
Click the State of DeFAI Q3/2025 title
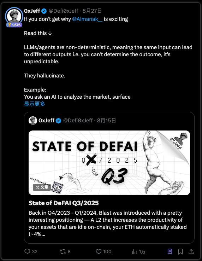64,203
